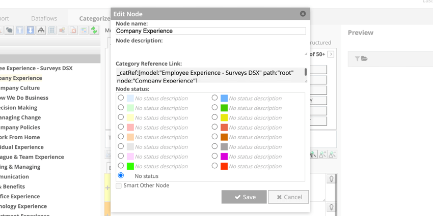The image size is (433, 216).
Task: Click the move down arrow toolbar icon
Action: pyautogui.click(x=31, y=30)
